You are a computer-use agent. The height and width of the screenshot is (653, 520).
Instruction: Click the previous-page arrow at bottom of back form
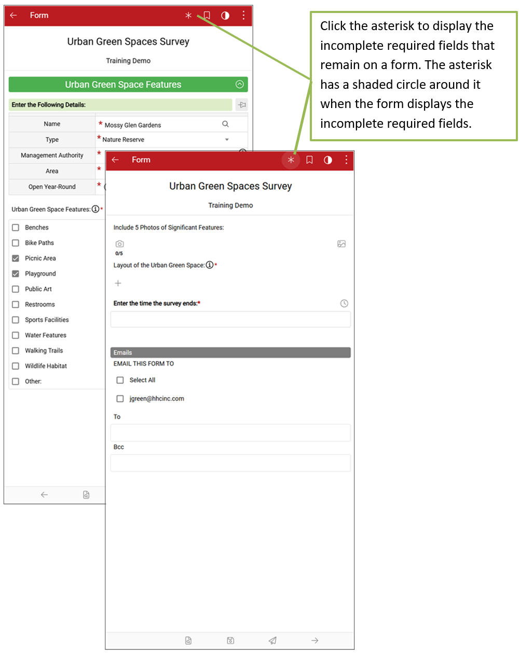[44, 495]
